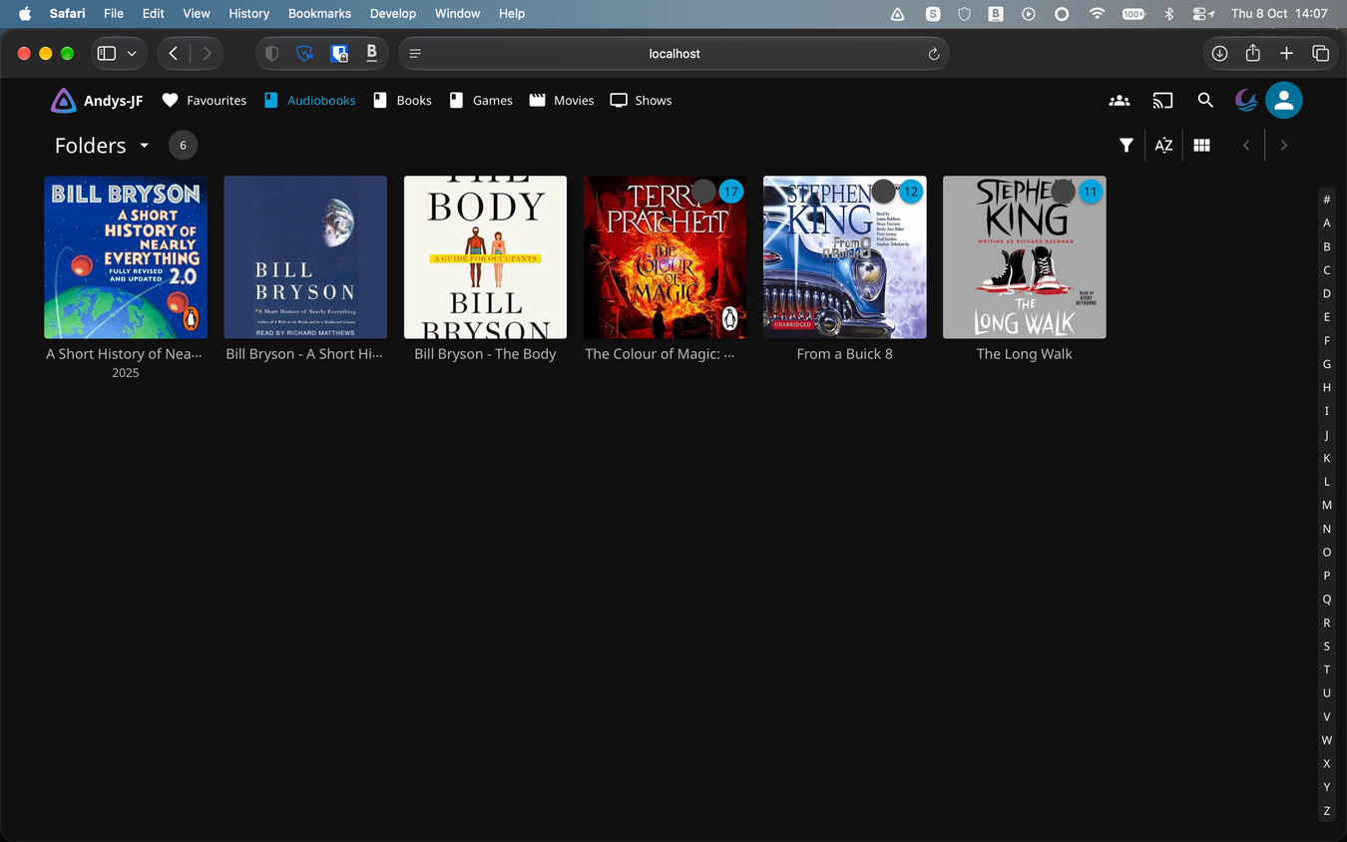Go to the next page arrow

(1284, 146)
